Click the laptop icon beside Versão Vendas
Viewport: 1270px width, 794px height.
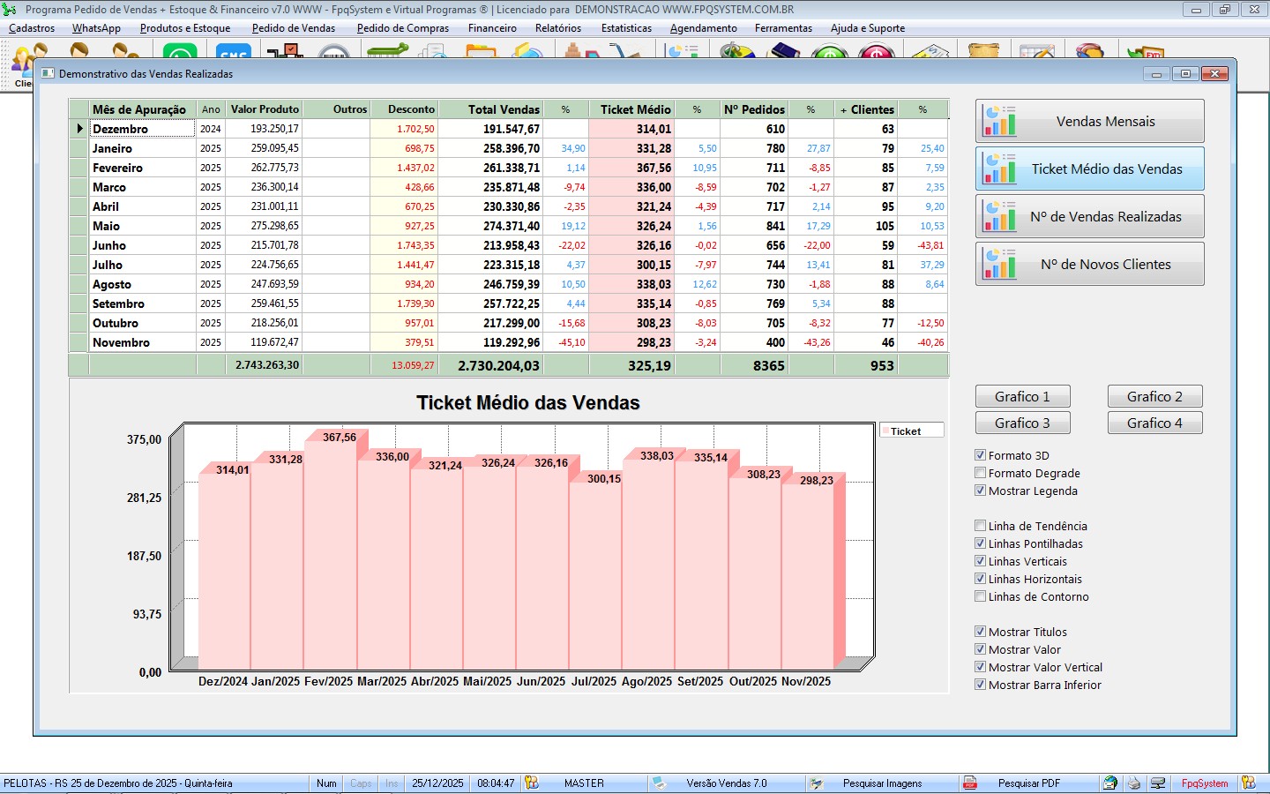coord(659,783)
